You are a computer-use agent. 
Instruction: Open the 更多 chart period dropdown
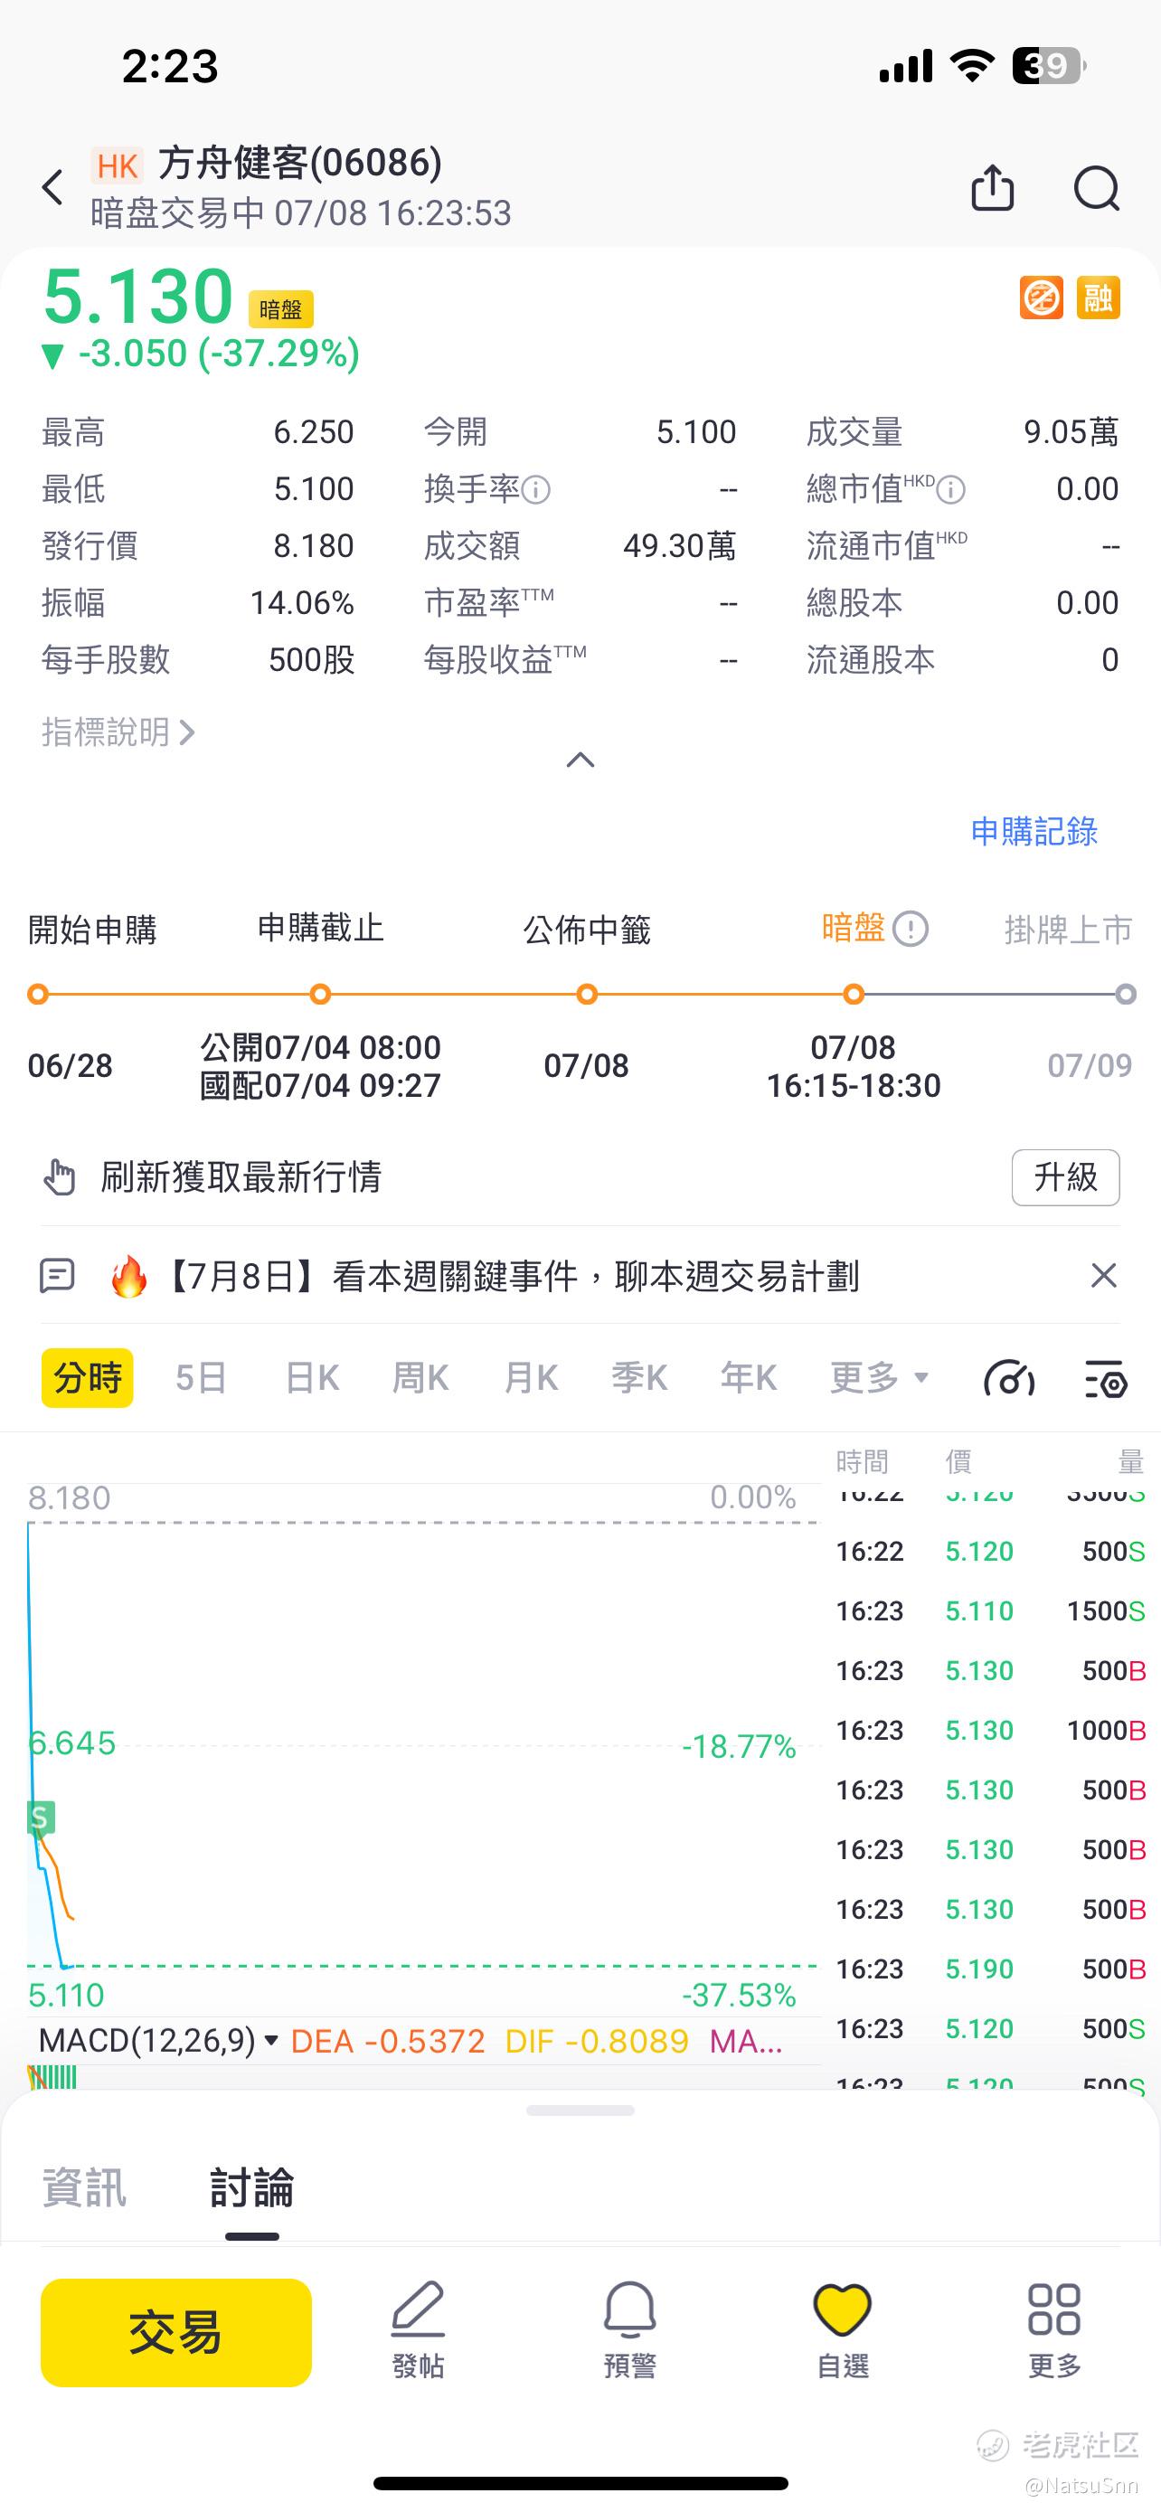[x=879, y=1378]
